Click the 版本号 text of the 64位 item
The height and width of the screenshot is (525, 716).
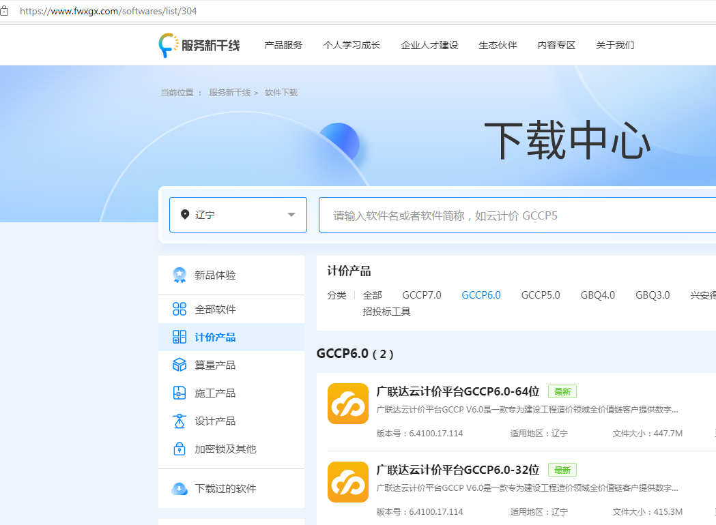coord(420,434)
